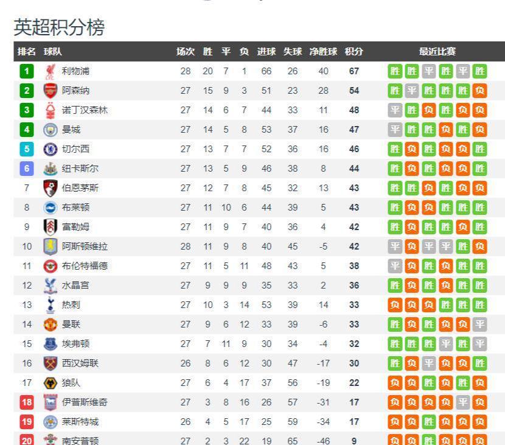Click the Manchester City crest icon

click(50, 130)
